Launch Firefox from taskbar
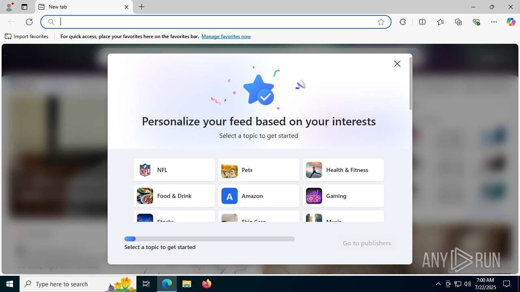This screenshot has width=520, height=292. tap(206, 284)
